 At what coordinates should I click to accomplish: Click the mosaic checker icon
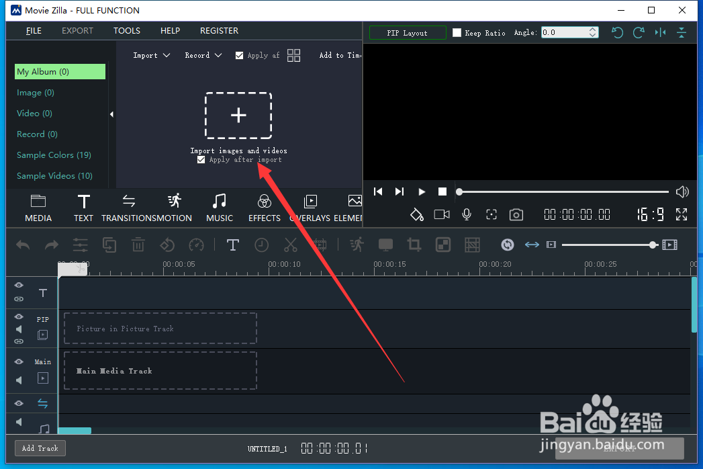tap(443, 245)
